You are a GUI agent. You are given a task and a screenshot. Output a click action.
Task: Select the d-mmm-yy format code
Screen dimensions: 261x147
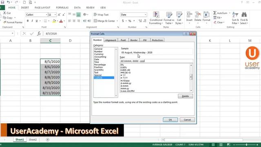click(x=126, y=83)
